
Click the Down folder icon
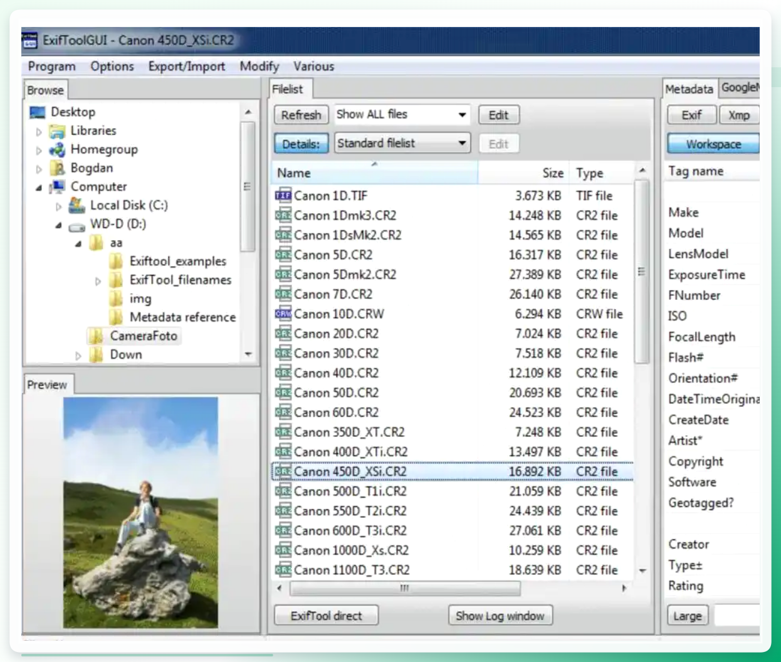point(96,355)
